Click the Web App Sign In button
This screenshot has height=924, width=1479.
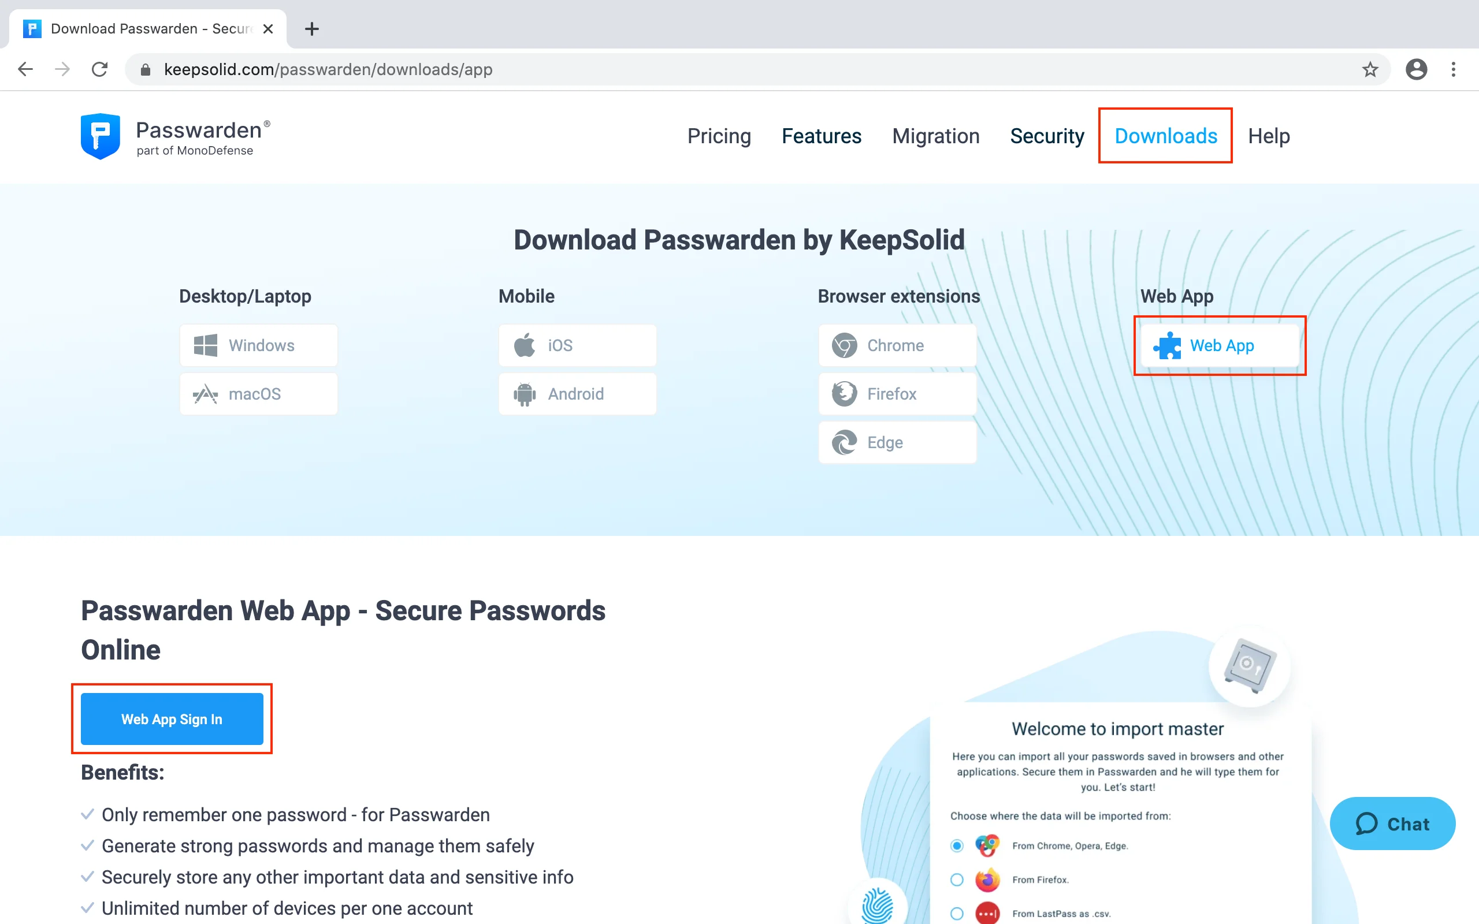(x=172, y=718)
